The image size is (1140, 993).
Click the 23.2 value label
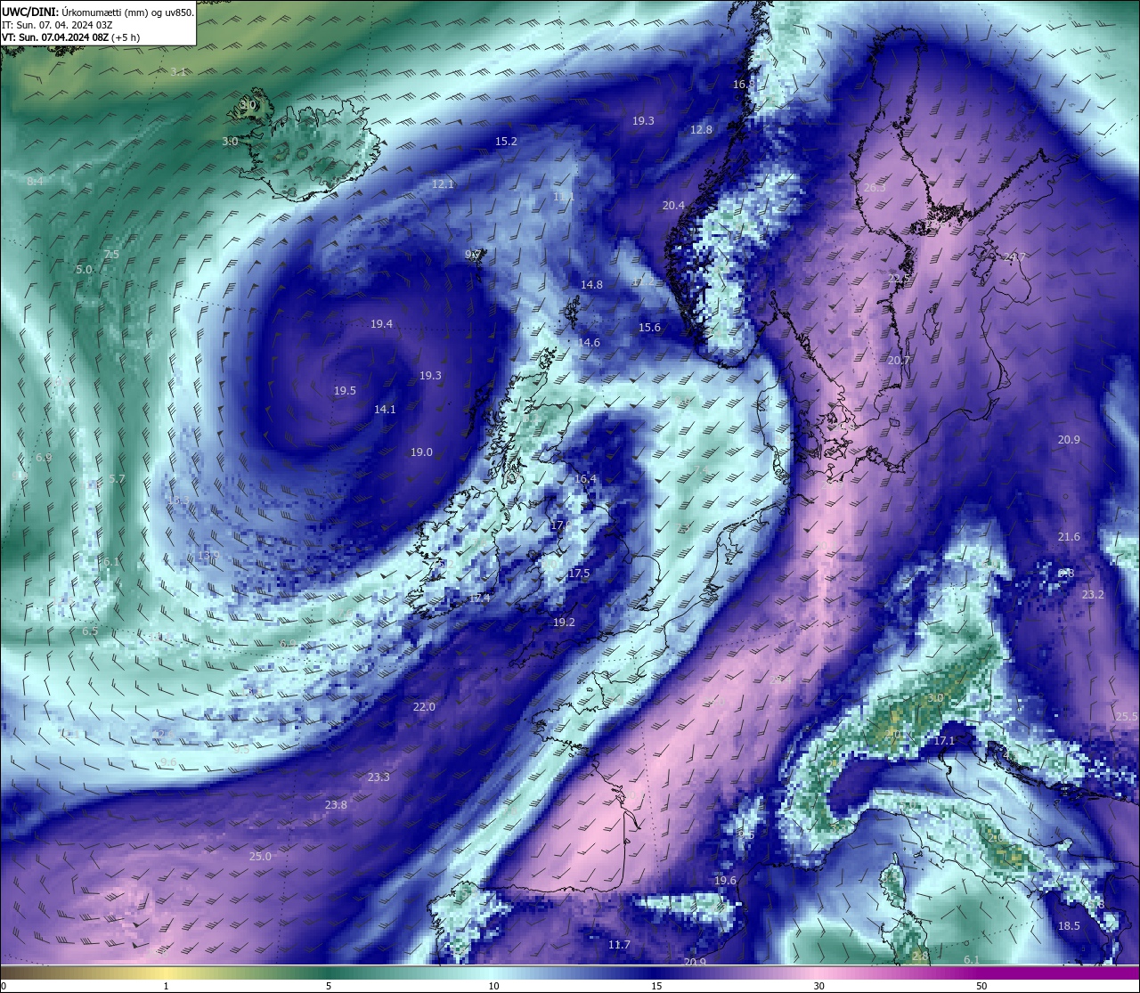(1093, 595)
